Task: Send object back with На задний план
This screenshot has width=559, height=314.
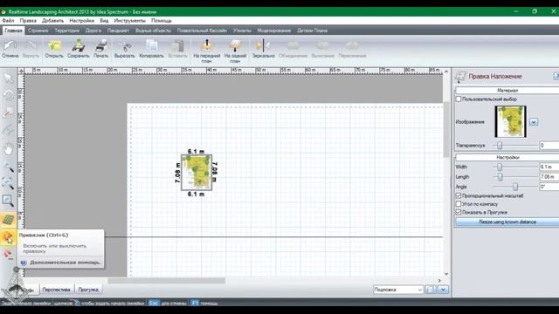Action: (235, 46)
